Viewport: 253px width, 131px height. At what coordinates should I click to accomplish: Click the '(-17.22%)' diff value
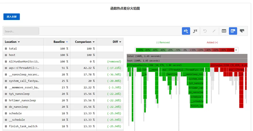point(114,68)
